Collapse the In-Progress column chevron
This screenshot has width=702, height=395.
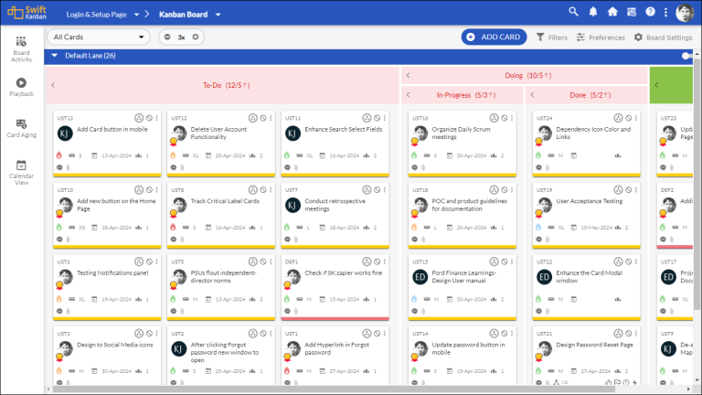coord(408,94)
